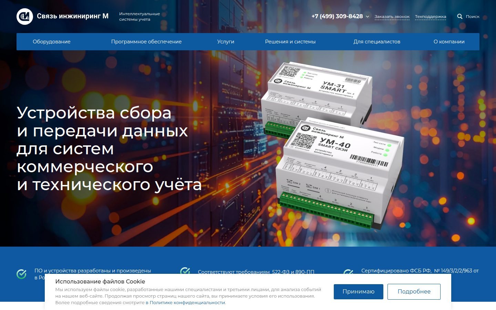496x310 pixels.
Task: Click the ПО и устройства разработаны text
Action: [x=93, y=271]
